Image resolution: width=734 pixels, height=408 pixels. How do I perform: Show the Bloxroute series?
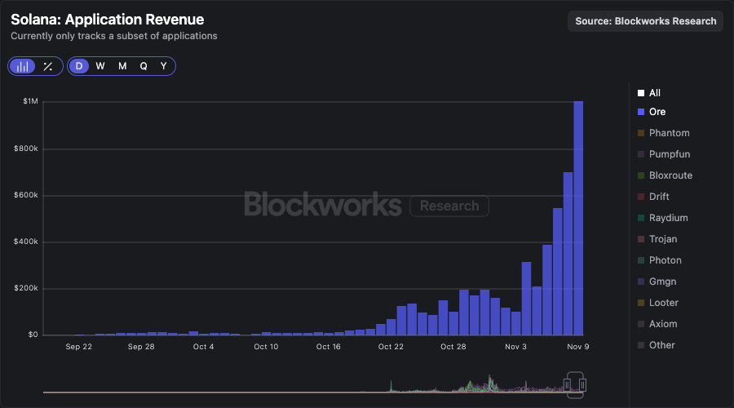click(670, 175)
